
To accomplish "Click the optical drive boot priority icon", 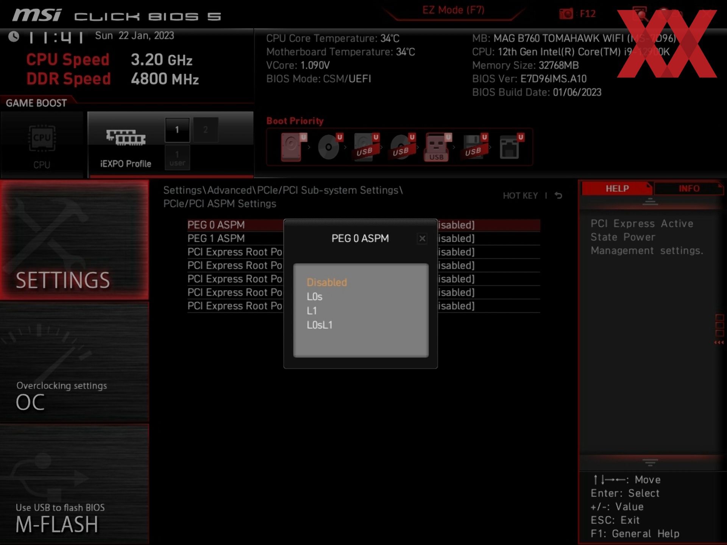I will (329, 147).
